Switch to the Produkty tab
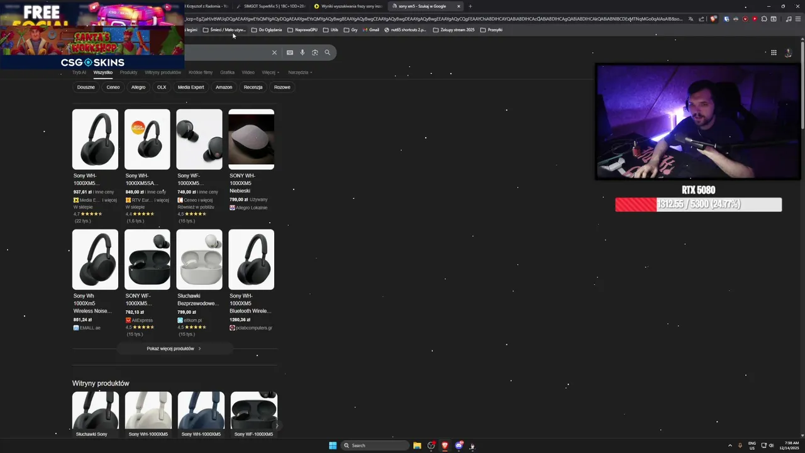Viewport: 805px width, 453px height. 128,72
